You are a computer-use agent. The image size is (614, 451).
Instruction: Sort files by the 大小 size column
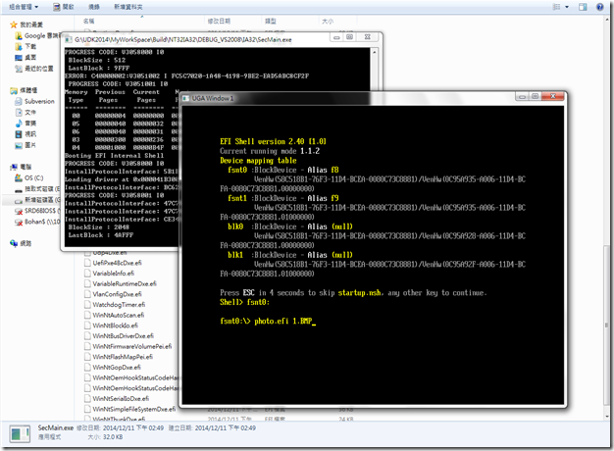pos(328,21)
